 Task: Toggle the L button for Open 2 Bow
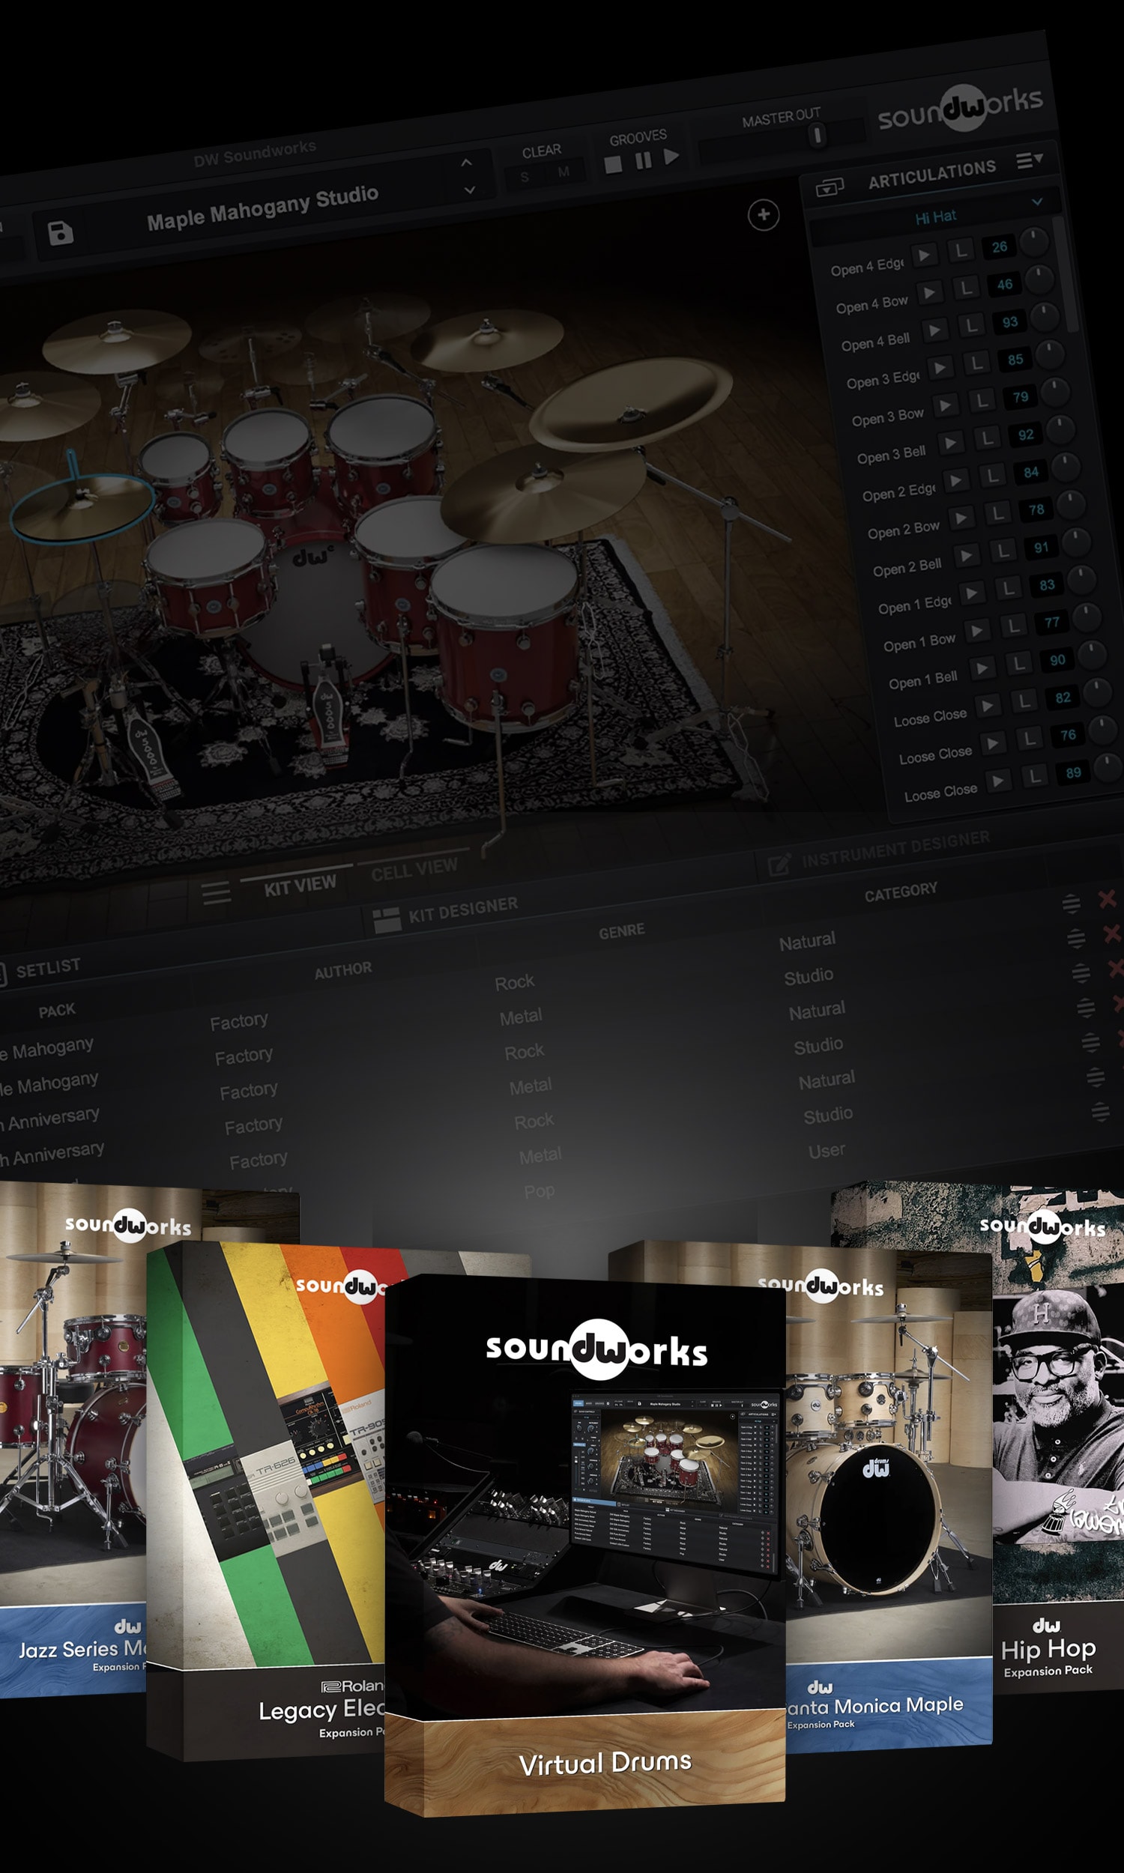(997, 513)
